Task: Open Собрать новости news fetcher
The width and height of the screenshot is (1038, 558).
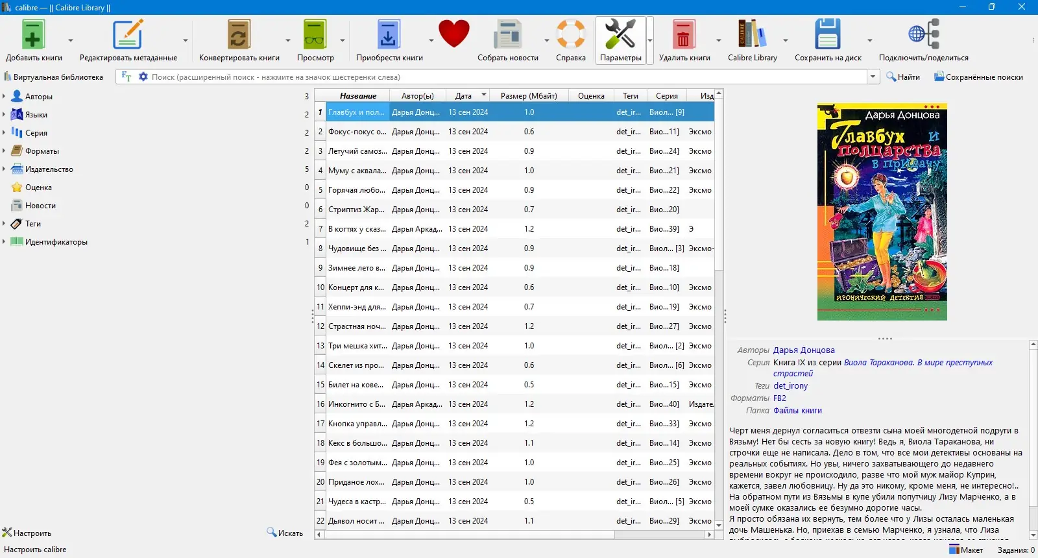Action: [507, 34]
